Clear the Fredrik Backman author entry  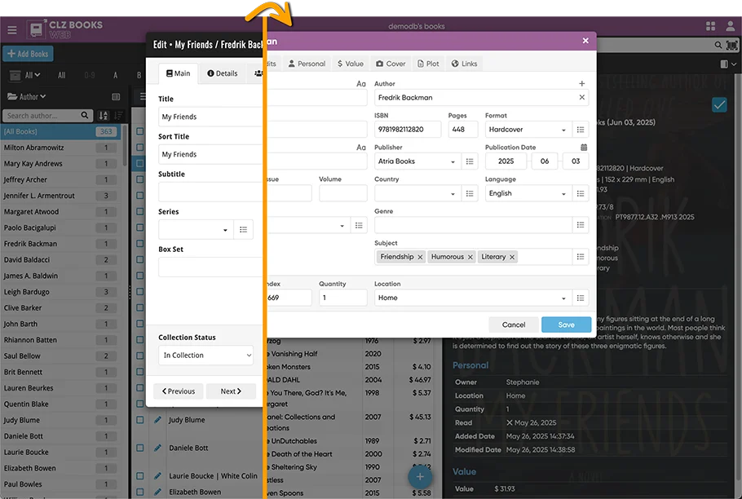(x=582, y=97)
